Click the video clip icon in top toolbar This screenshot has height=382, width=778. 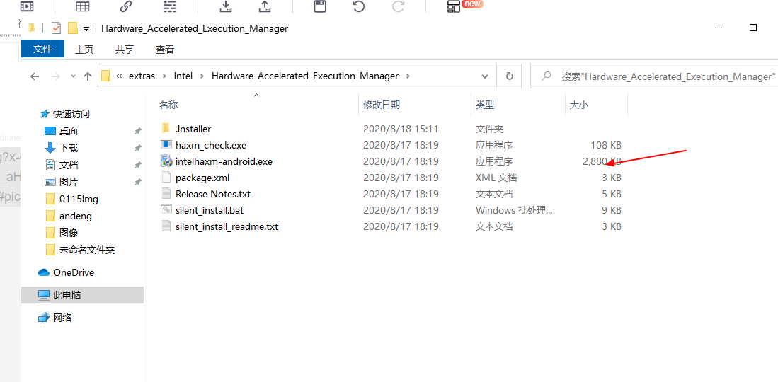(x=27, y=6)
